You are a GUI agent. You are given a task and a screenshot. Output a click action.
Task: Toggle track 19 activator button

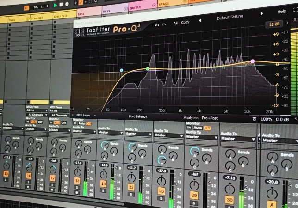[x=103, y=184]
